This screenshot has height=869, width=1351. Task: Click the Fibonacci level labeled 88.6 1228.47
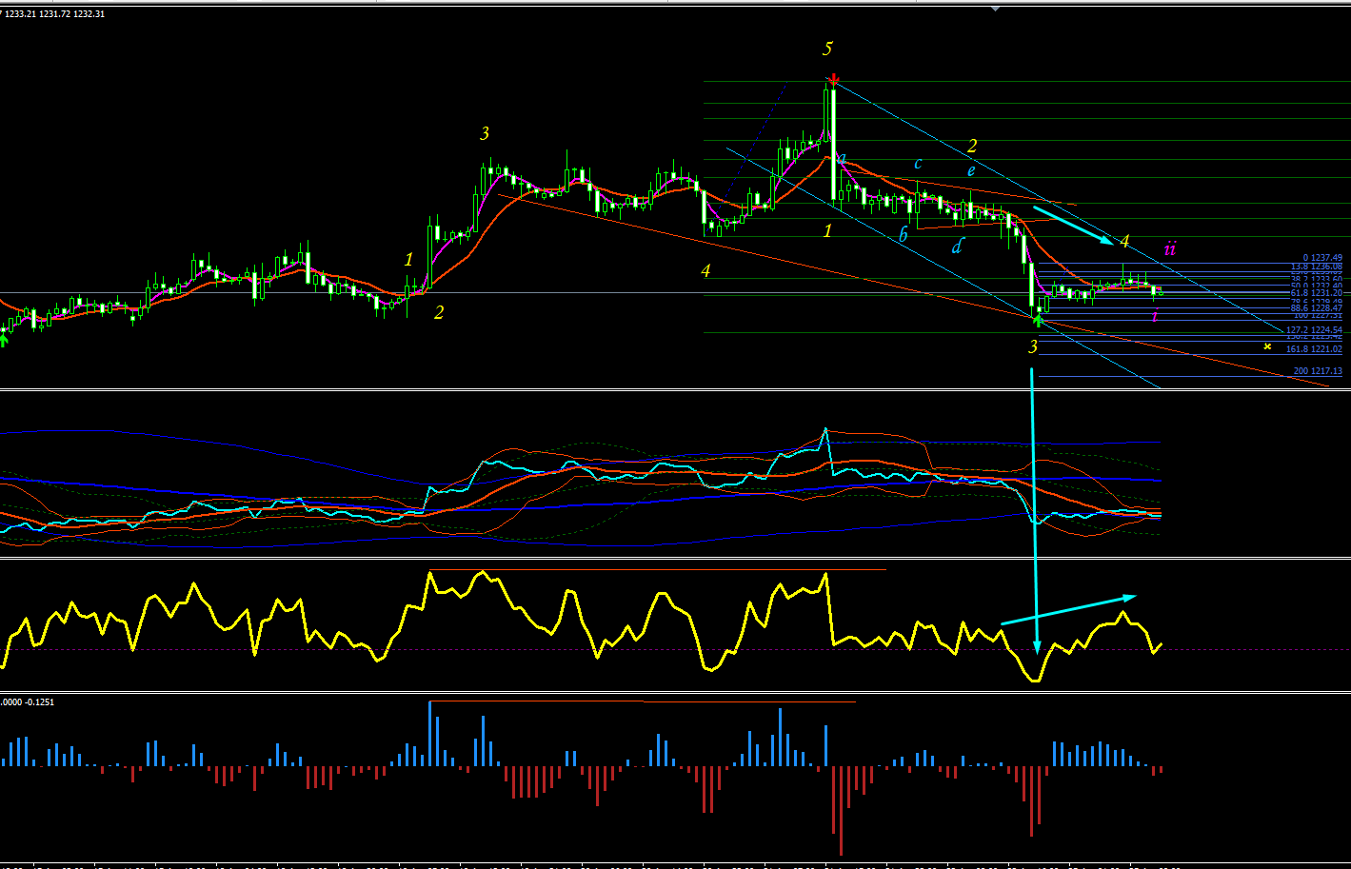pyautogui.click(x=1317, y=308)
